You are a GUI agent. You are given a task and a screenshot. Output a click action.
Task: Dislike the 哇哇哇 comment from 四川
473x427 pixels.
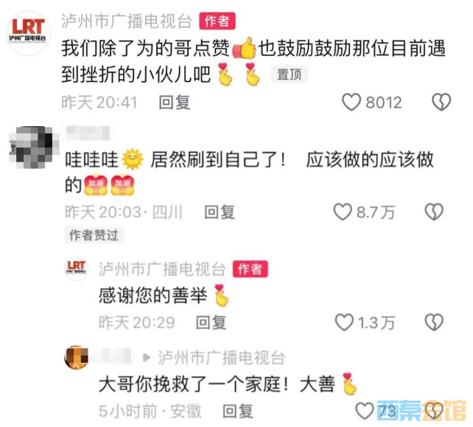point(434,212)
